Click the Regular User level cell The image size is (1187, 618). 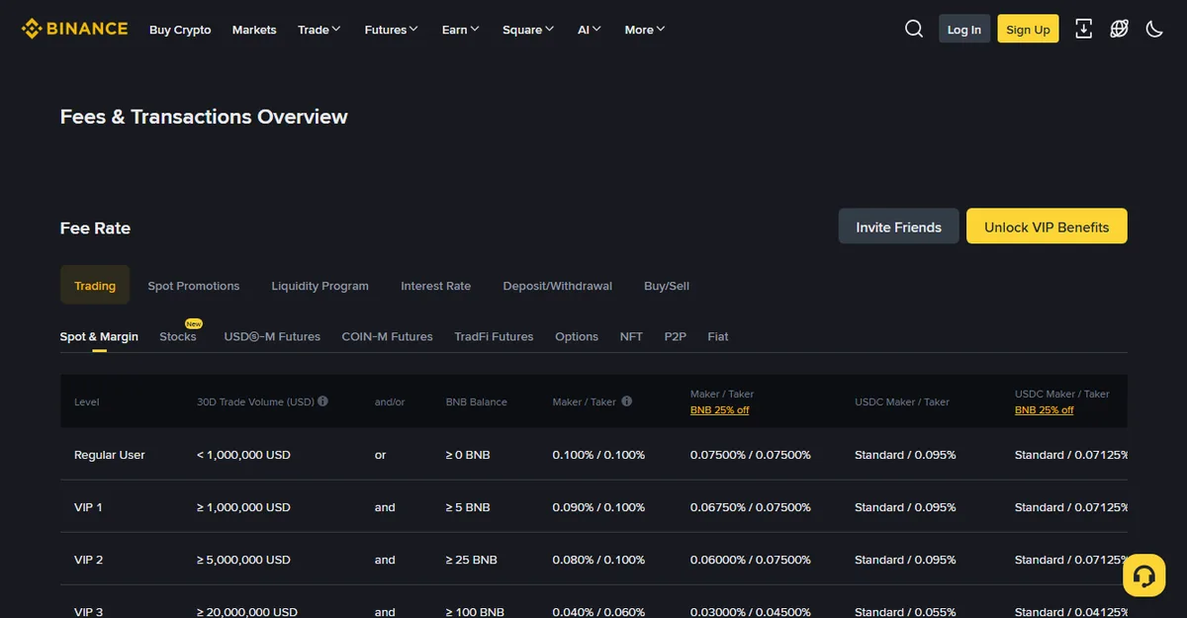point(110,455)
